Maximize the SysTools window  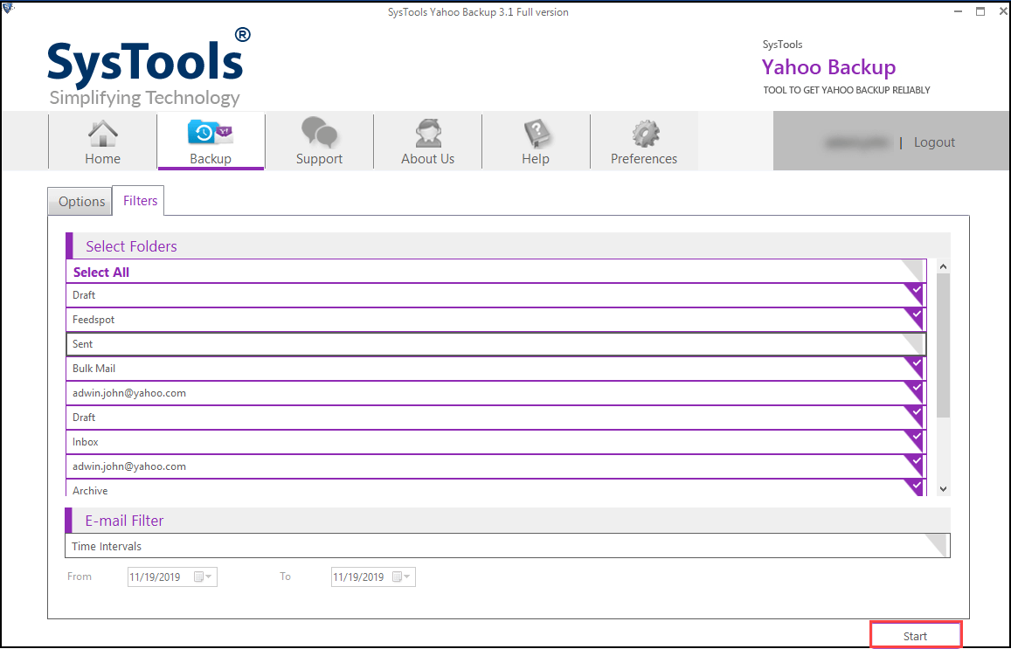[x=980, y=11]
